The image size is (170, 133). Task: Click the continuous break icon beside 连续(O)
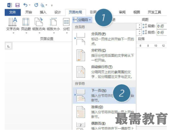point(81,112)
